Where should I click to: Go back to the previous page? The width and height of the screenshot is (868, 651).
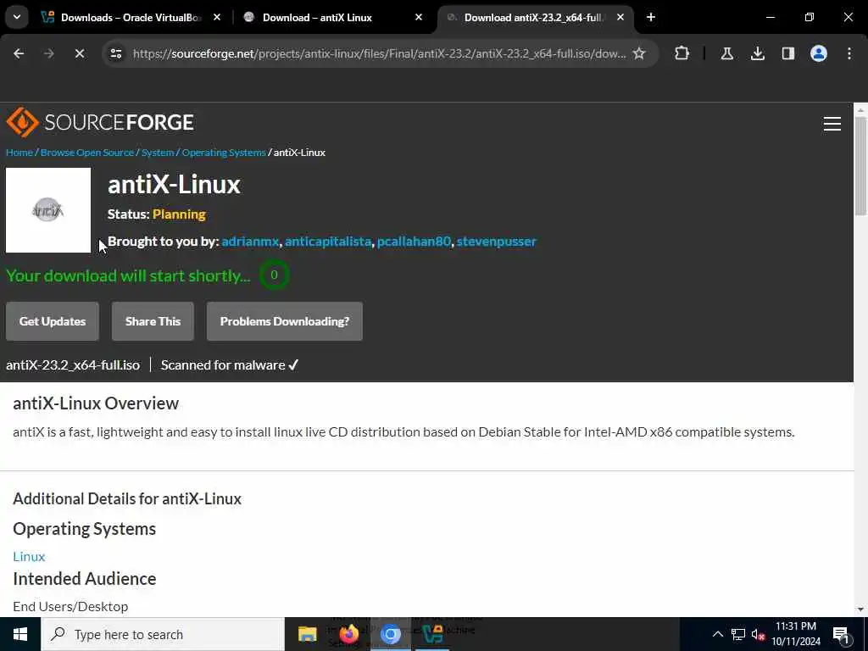(19, 53)
